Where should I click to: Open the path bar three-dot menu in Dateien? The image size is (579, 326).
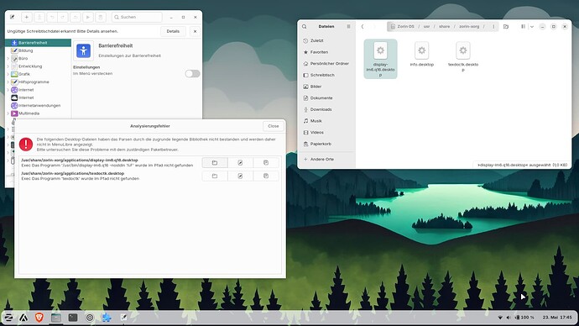tap(493, 27)
